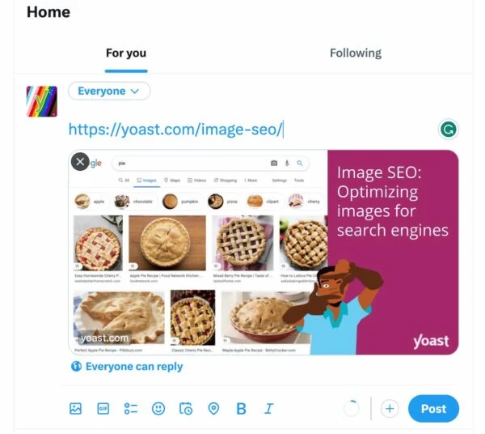The image size is (485, 434).
Task: Switch to the For you tab
Action: coord(126,53)
